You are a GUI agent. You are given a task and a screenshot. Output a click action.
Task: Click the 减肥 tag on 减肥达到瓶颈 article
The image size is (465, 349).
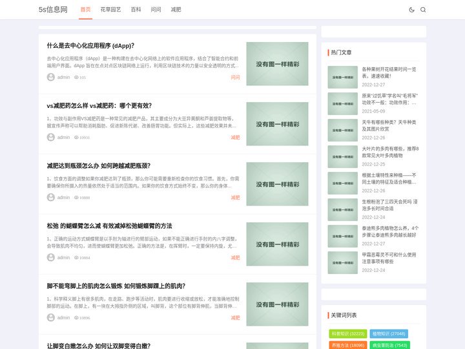[x=235, y=197]
